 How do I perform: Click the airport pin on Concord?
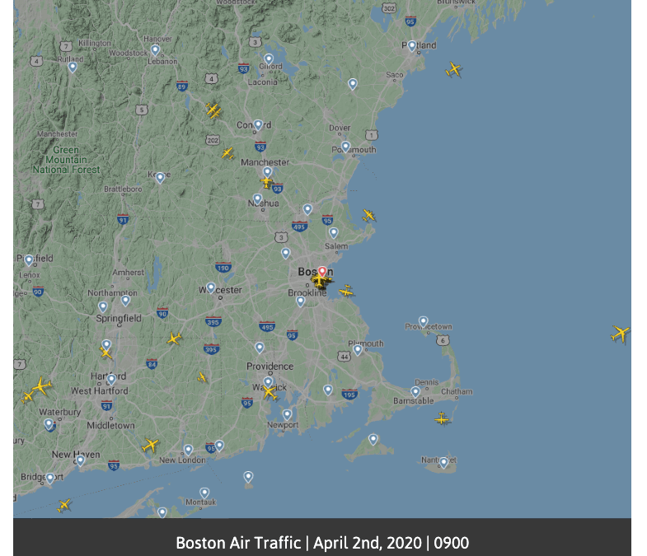click(258, 124)
